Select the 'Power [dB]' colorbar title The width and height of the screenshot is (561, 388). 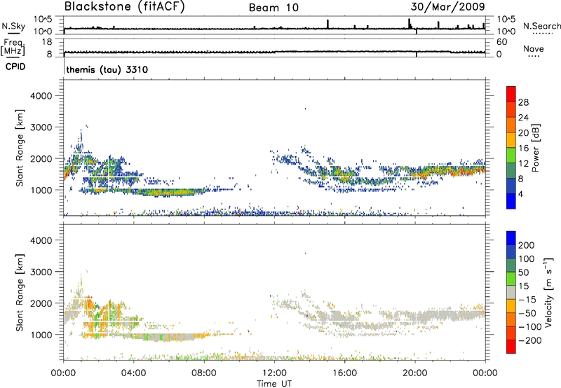click(535, 148)
